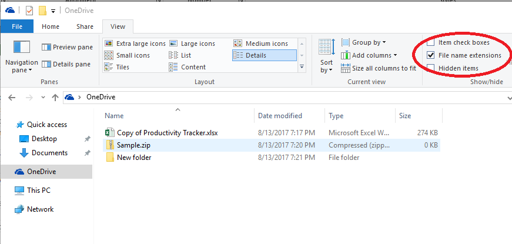Choose Content layout
This screenshot has height=244, width=512.
pos(187,67)
